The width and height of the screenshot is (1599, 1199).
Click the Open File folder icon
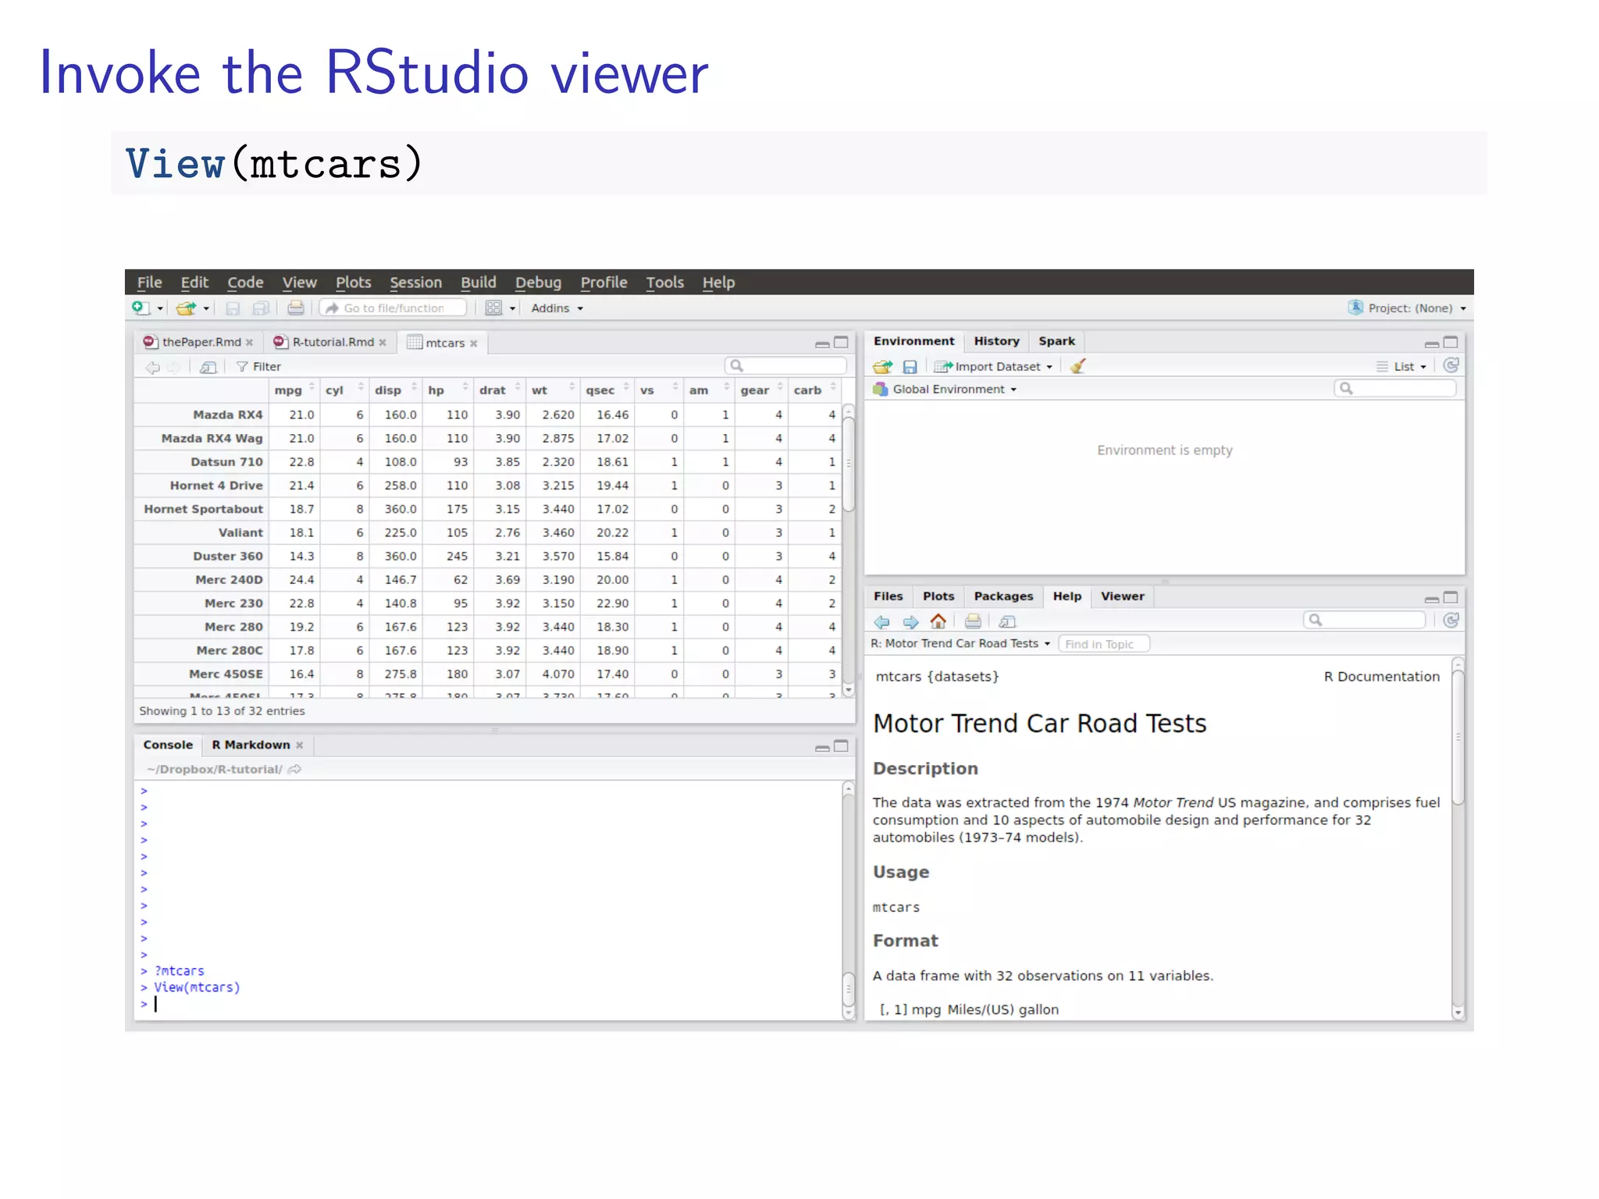click(186, 308)
